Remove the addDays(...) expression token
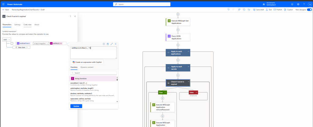313x127 pixels. pos(61,43)
